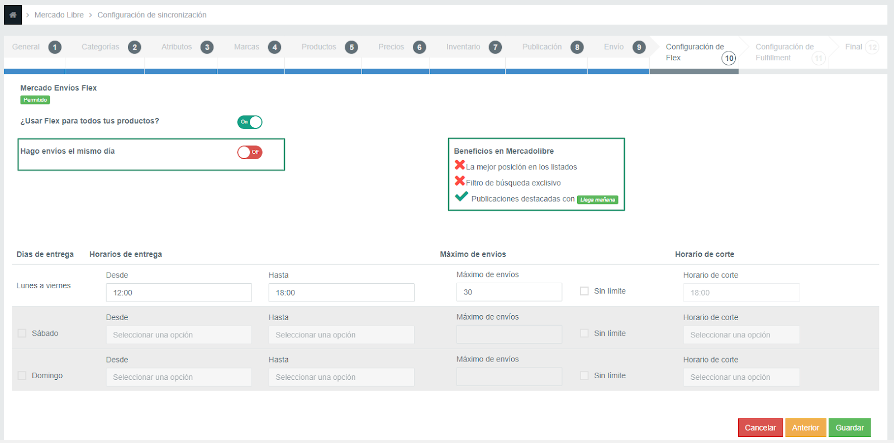This screenshot has width=894, height=443.
Task: Click green checkmark beside 'Publicaciones destacadas'
Action: 462,197
